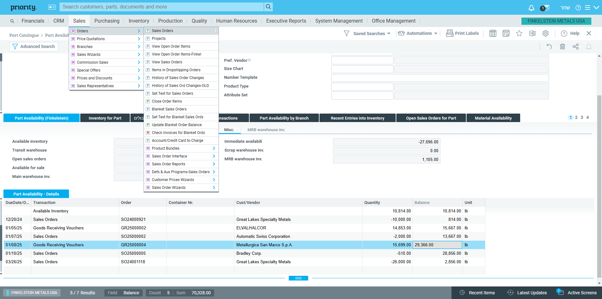The image size is (602, 299).
Task: Select Check Invoices for Blanket Ords
Action: 181,133
